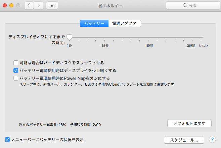Click the 1分 slider label

69,46
